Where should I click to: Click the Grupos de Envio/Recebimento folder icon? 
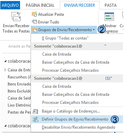(x=34, y=30)
